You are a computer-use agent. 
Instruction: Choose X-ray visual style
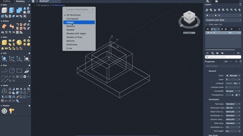(79, 48)
